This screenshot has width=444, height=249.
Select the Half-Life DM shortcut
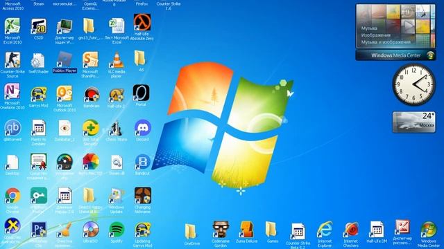point(377,229)
